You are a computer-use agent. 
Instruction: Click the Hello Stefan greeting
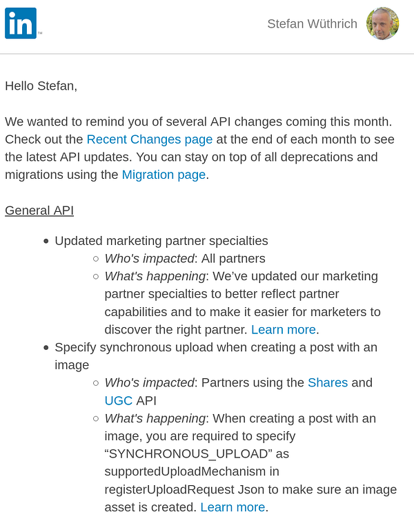(x=41, y=86)
